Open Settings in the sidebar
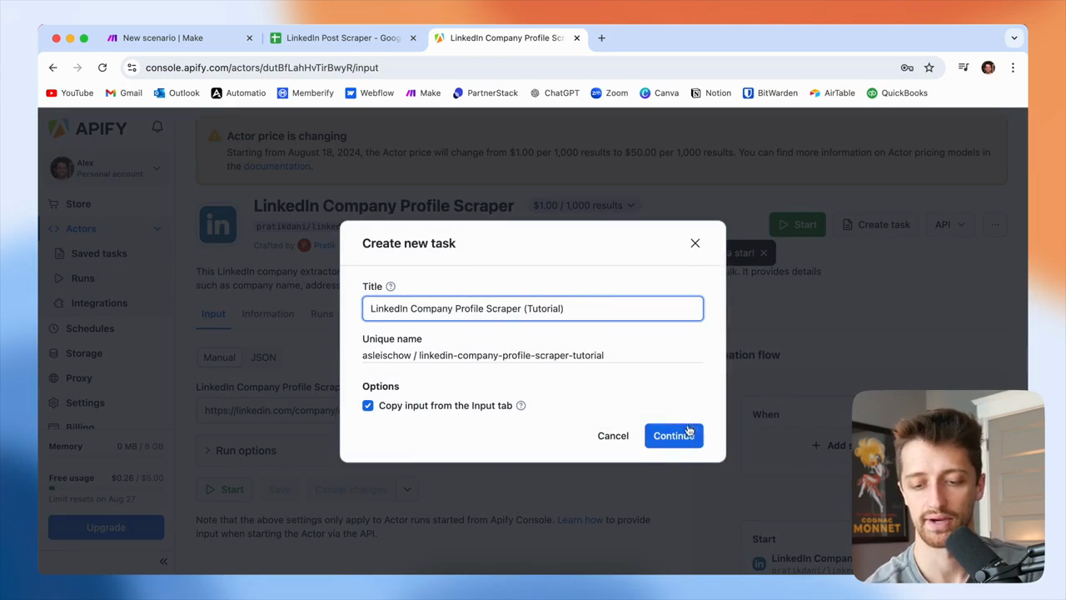The image size is (1066, 600). [x=85, y=403]
